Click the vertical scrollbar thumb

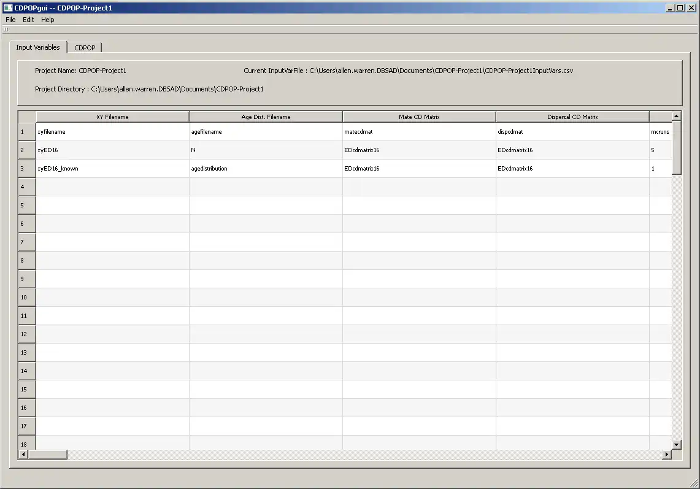click(676, 148)
